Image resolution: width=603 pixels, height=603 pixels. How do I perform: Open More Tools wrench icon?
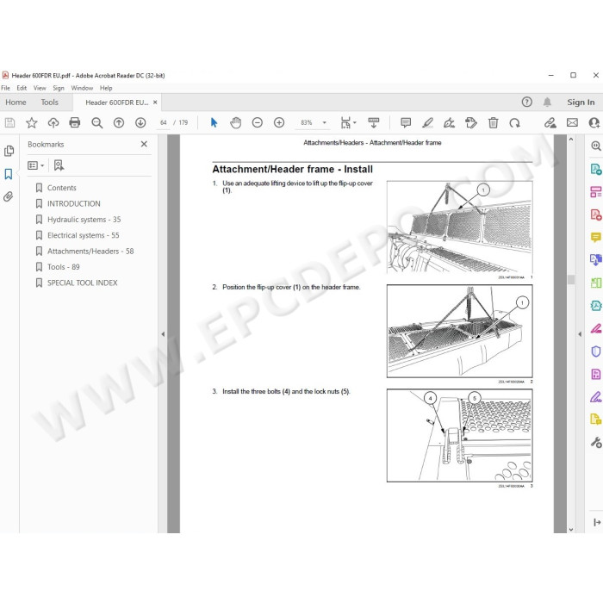tap(596, 442)
